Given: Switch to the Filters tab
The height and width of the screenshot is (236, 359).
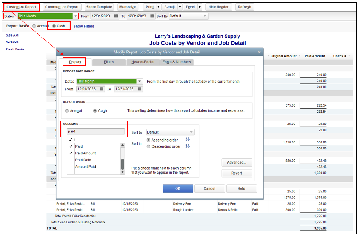Looking at the screenshot, I should (x=109, y=62).
